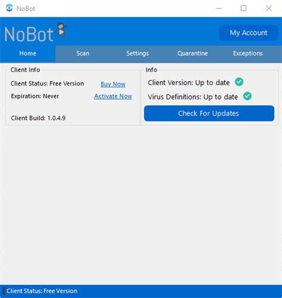
Task: Click the Virus Definitions green checkmark icon
Action: point(247,96)
